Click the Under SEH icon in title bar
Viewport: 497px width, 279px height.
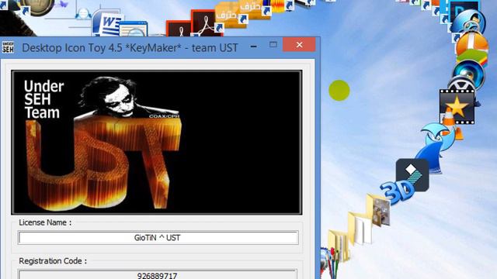coord(8,47)
